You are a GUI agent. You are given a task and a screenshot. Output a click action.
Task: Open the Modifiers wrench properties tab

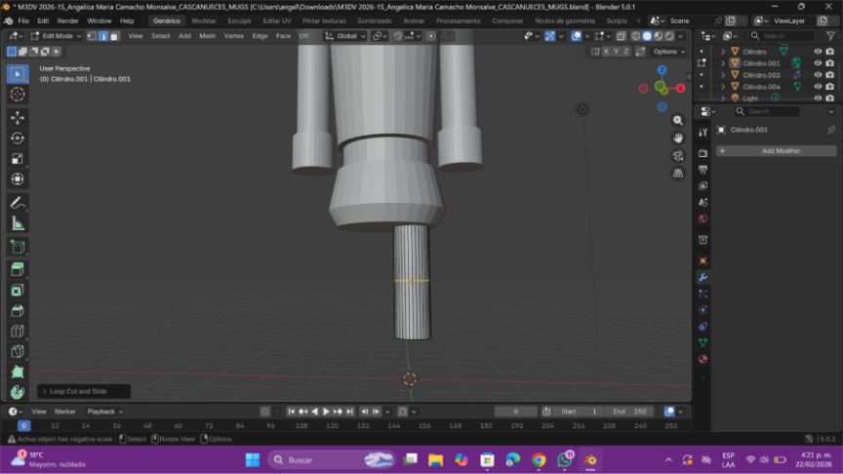tap(702, 277)
